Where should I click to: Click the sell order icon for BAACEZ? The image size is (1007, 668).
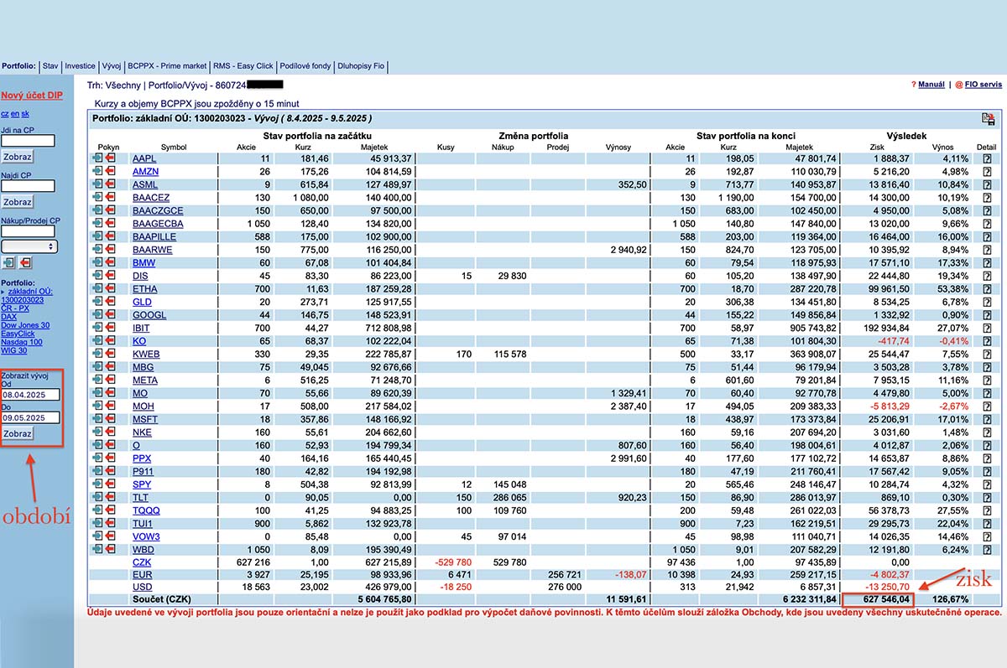tap(110, 197)
